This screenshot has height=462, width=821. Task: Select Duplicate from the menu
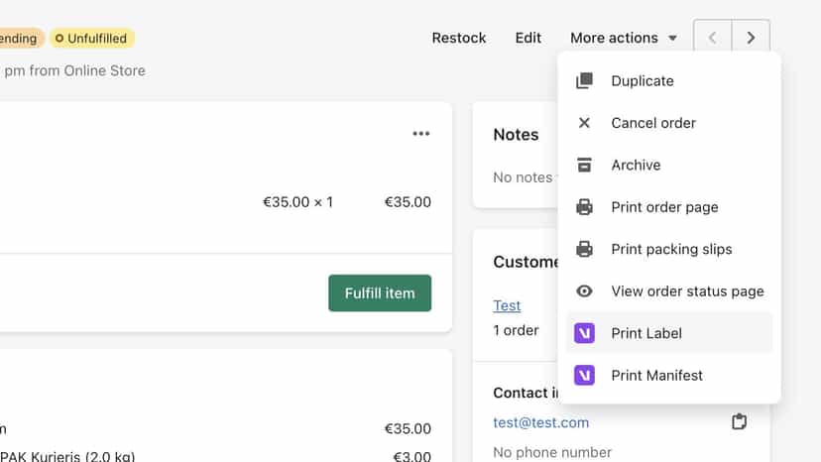(x=669, y=80)
